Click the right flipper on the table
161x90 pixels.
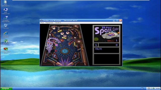coord(70,64)
